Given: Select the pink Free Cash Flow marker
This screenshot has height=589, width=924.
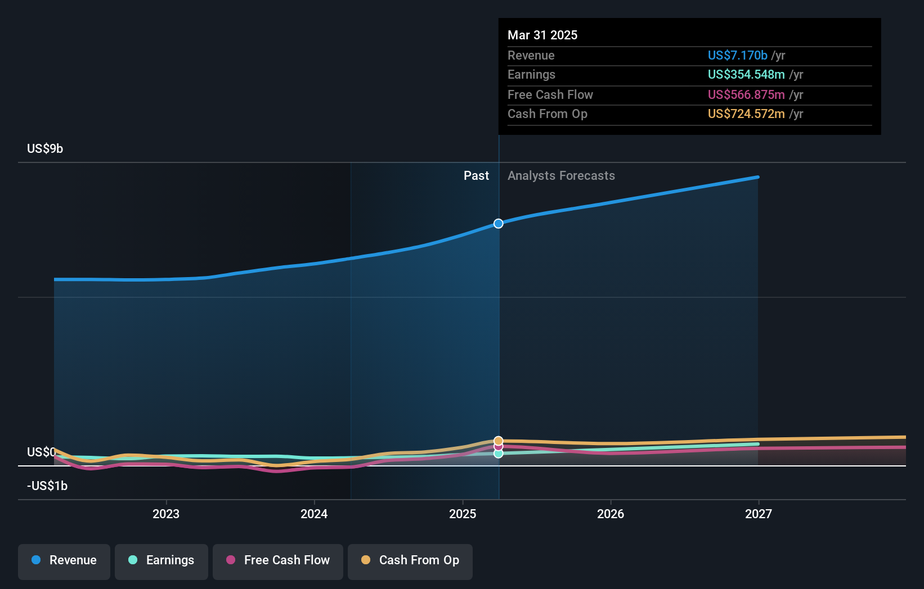Looking at the screenshot, I should click(x=498, y=447).
